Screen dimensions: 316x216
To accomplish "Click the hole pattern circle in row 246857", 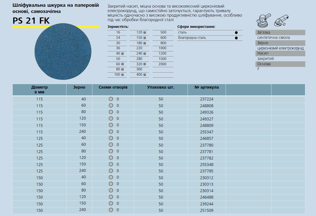I will [x=111, y=138].
